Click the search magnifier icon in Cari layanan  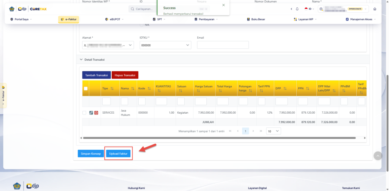[133, 9]
